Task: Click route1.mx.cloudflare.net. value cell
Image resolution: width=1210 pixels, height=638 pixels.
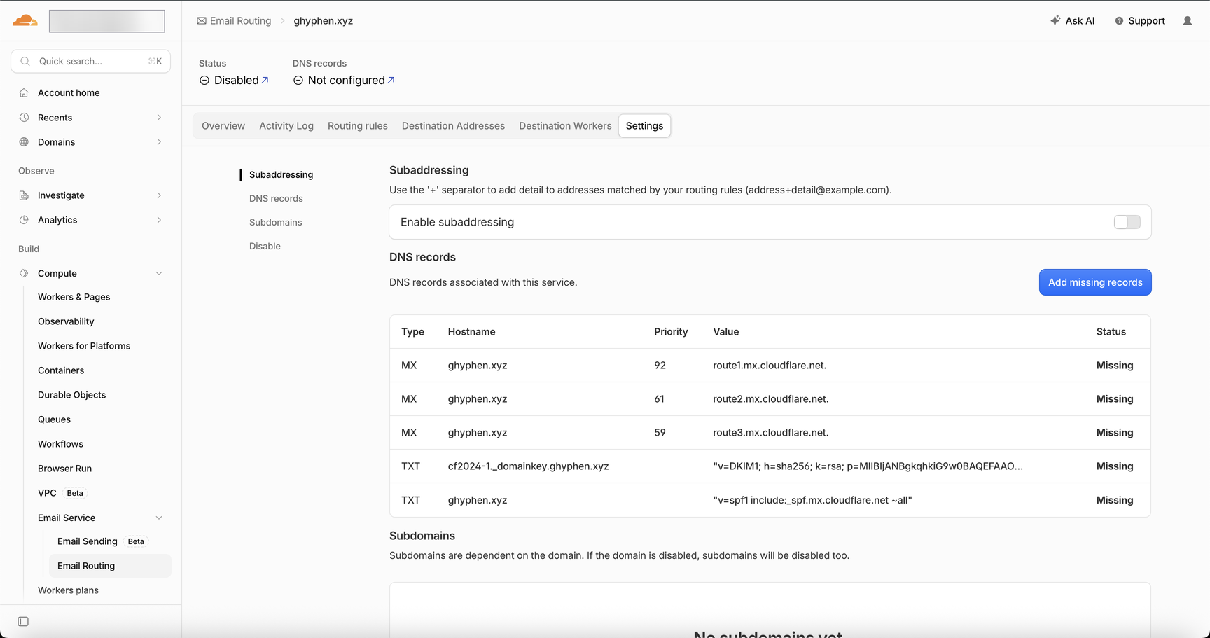Action: click(770, 366)
